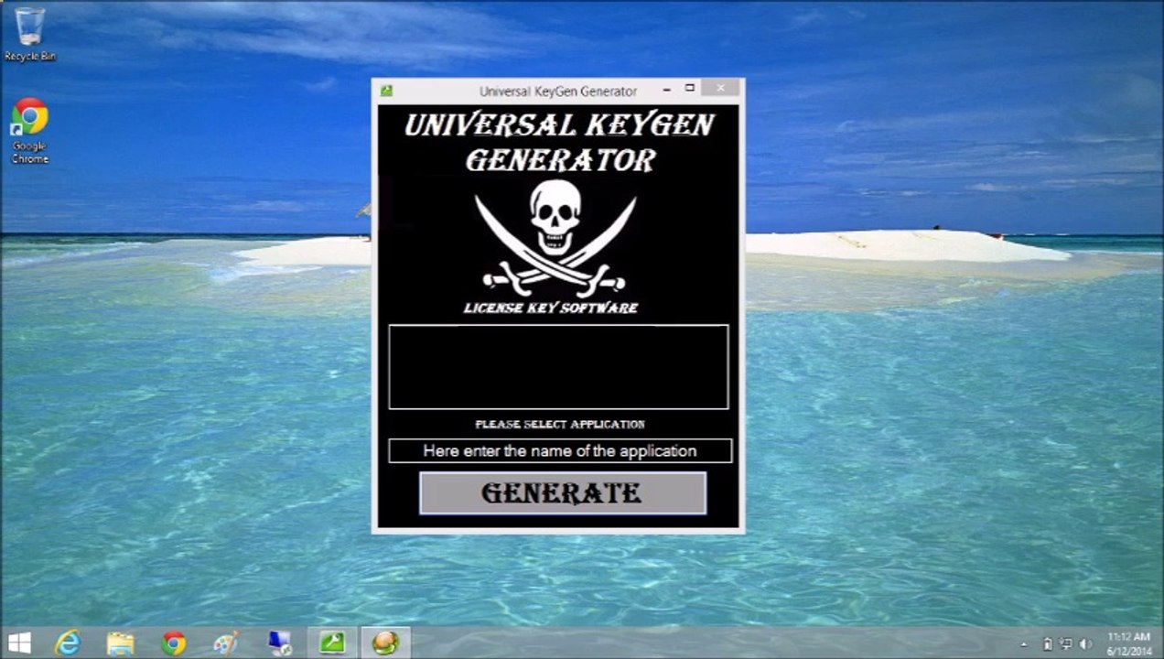Click the network icon in system tray
1164x659 pixels.
coord(1066,644)
